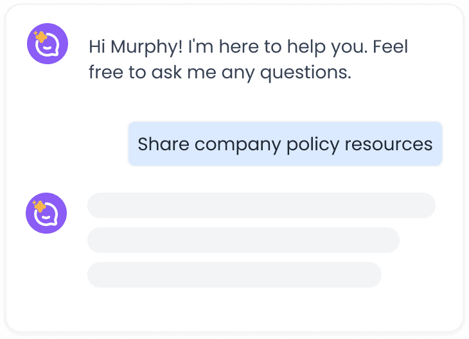This screenshot has height=339, width=469.
Task: Click the longest top loading placeholder bar
Action: pyautogui.click(x=261, y=205)
